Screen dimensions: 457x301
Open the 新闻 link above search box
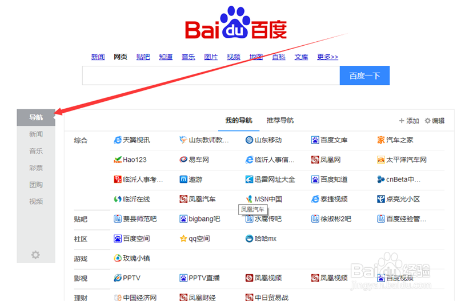[98, 57]
